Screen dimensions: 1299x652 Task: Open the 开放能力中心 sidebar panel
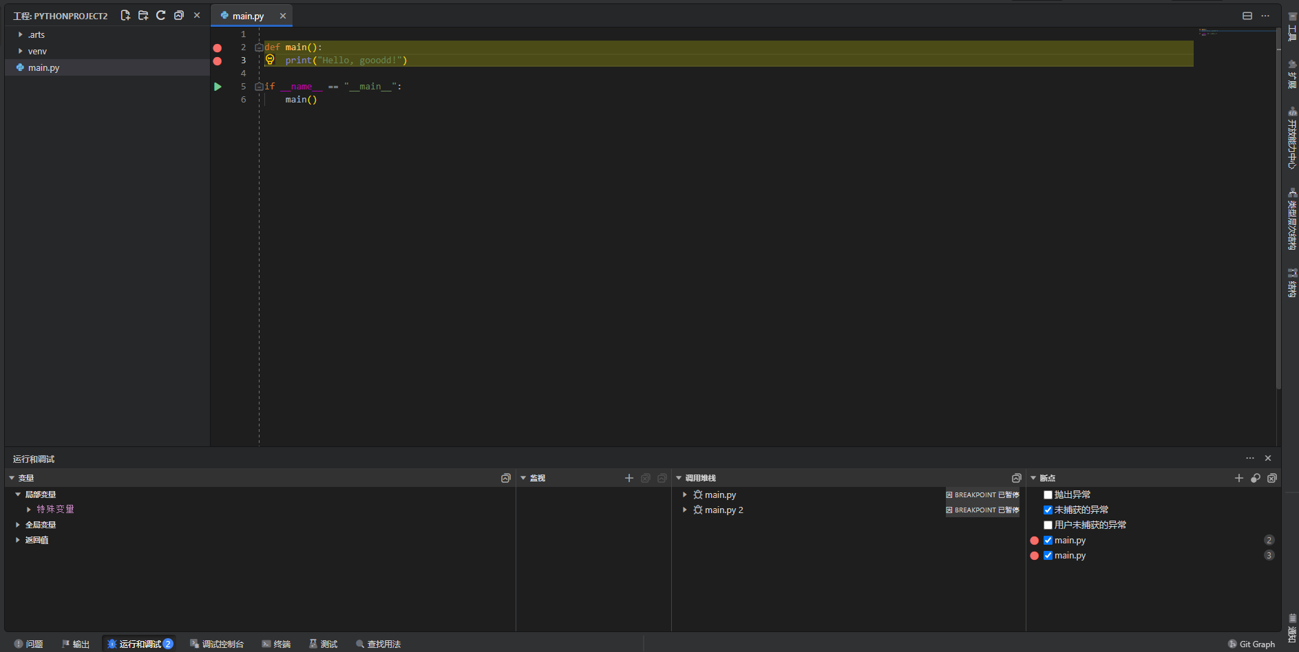pyautogui.click(x=1292, y=138)
